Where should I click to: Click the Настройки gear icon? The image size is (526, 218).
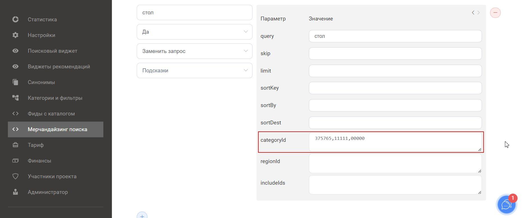click(15, 35)
